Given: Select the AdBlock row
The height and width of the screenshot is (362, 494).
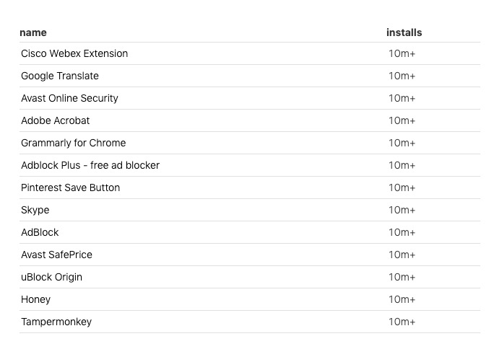Looking at the screenshot, I should pos(40,232).
